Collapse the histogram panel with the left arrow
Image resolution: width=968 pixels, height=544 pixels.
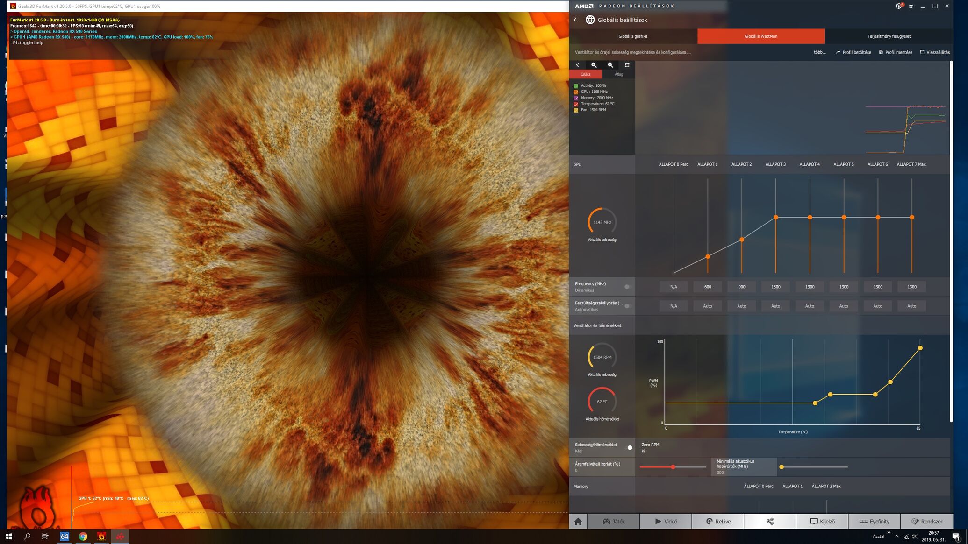[577, 65]
